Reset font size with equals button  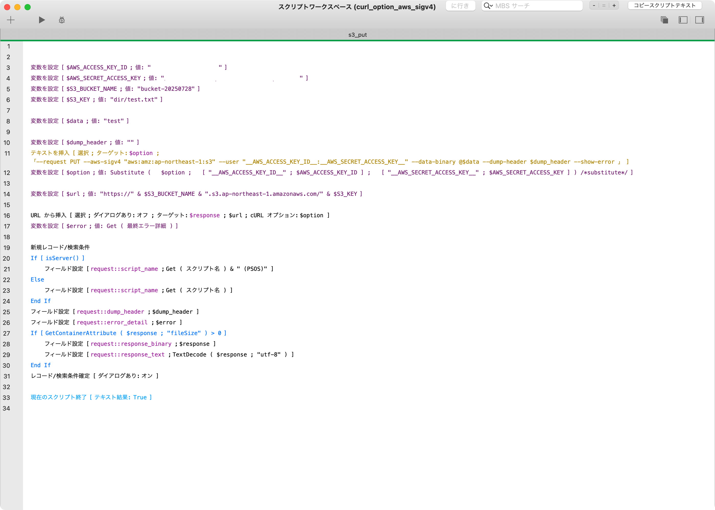[x=604, y=6]
